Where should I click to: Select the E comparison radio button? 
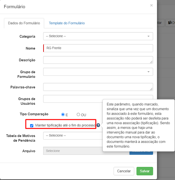tap(63, 115)
